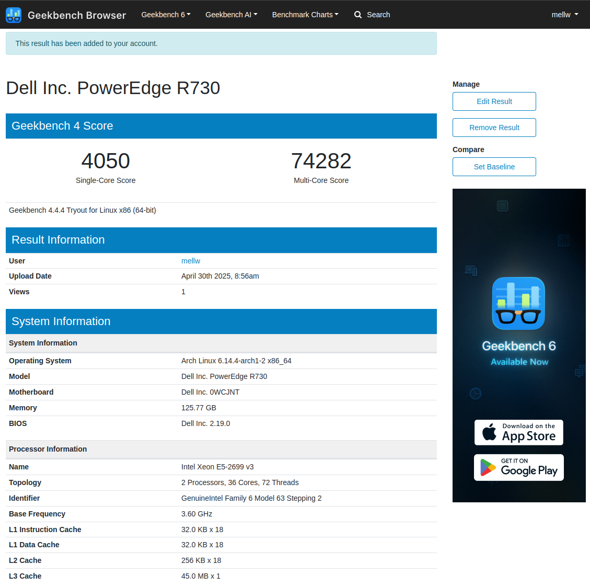Click the Views count value '1'
This screenshot has height=587, width=590.
click(183, 292)
